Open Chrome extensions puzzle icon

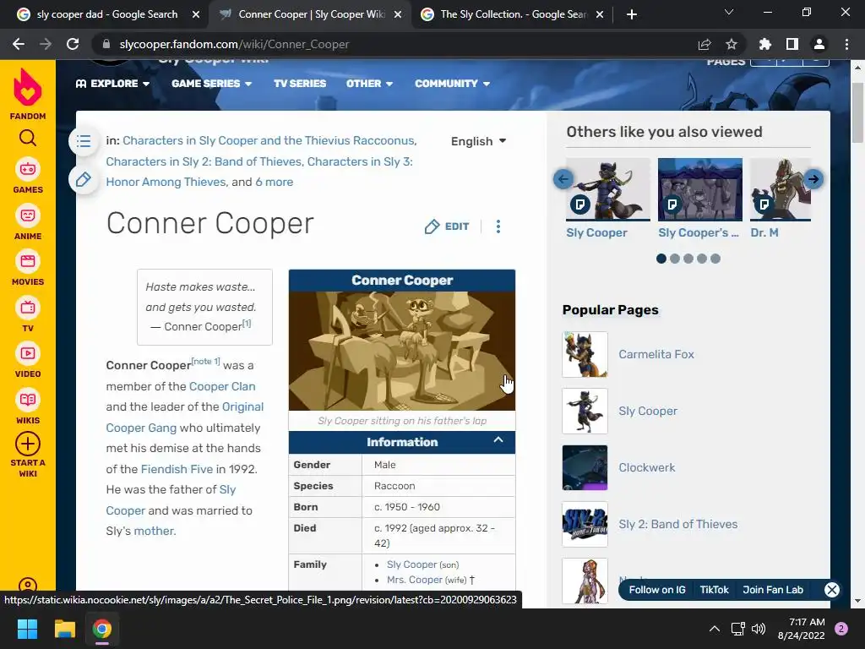coord(765,44)
